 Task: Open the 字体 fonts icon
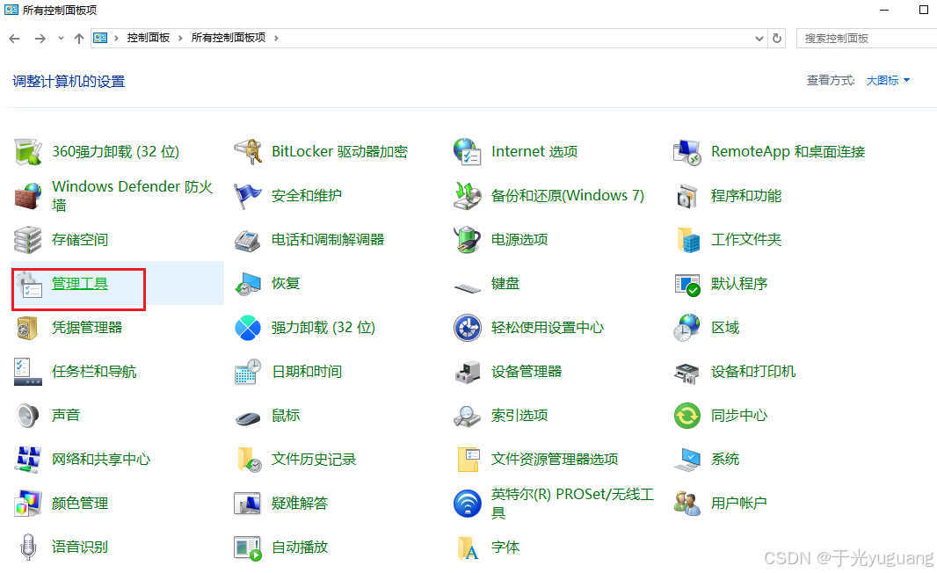pyautogui.click(x=468, y=548)
